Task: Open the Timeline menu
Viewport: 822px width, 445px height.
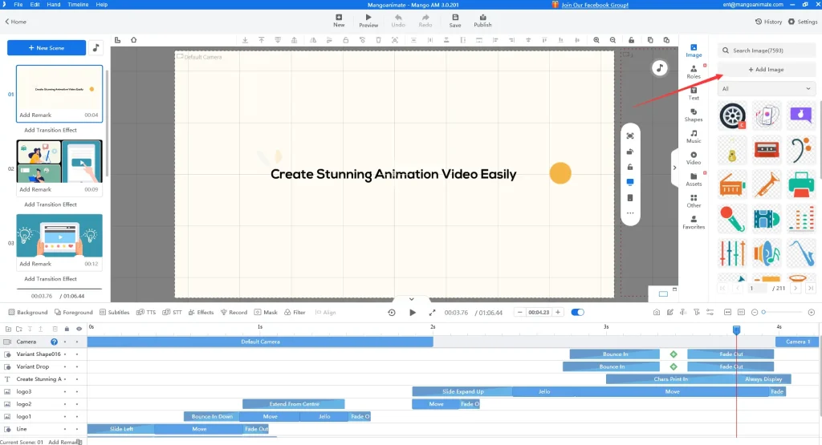Action: 78,5
